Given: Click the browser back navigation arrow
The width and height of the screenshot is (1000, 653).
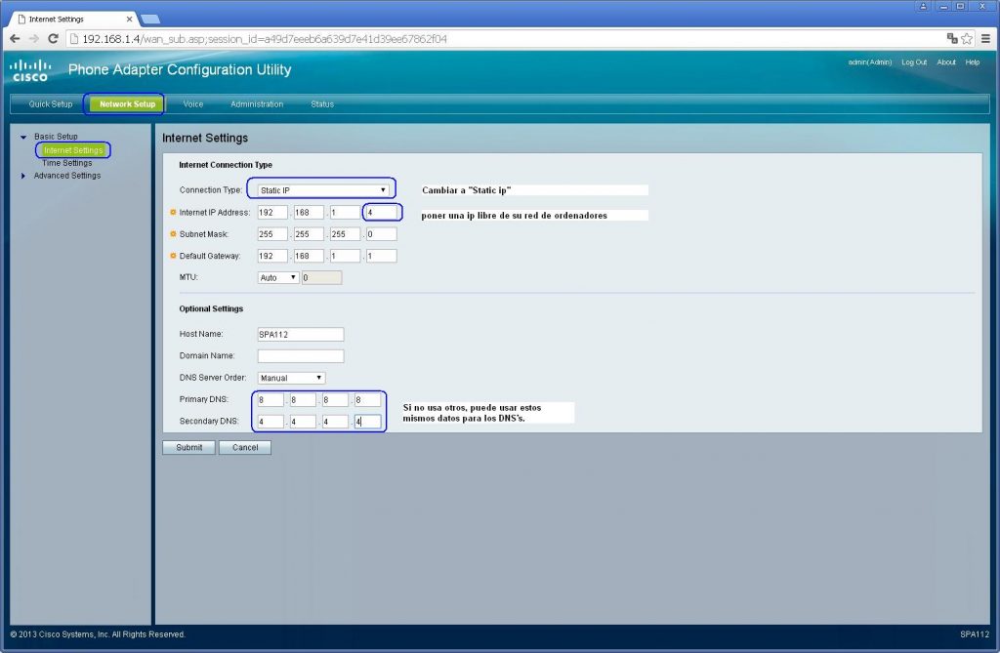Looking at the screenshot, I should [15, 38].
